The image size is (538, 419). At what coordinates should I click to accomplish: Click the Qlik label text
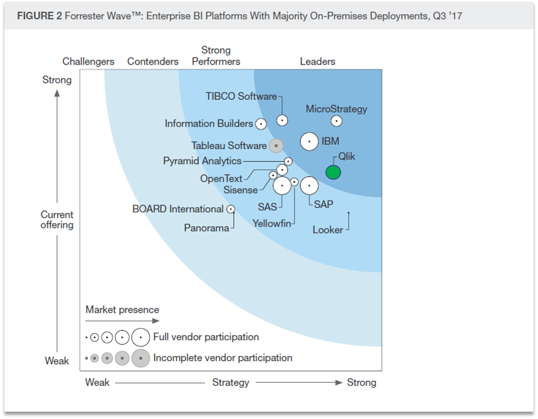346,157
